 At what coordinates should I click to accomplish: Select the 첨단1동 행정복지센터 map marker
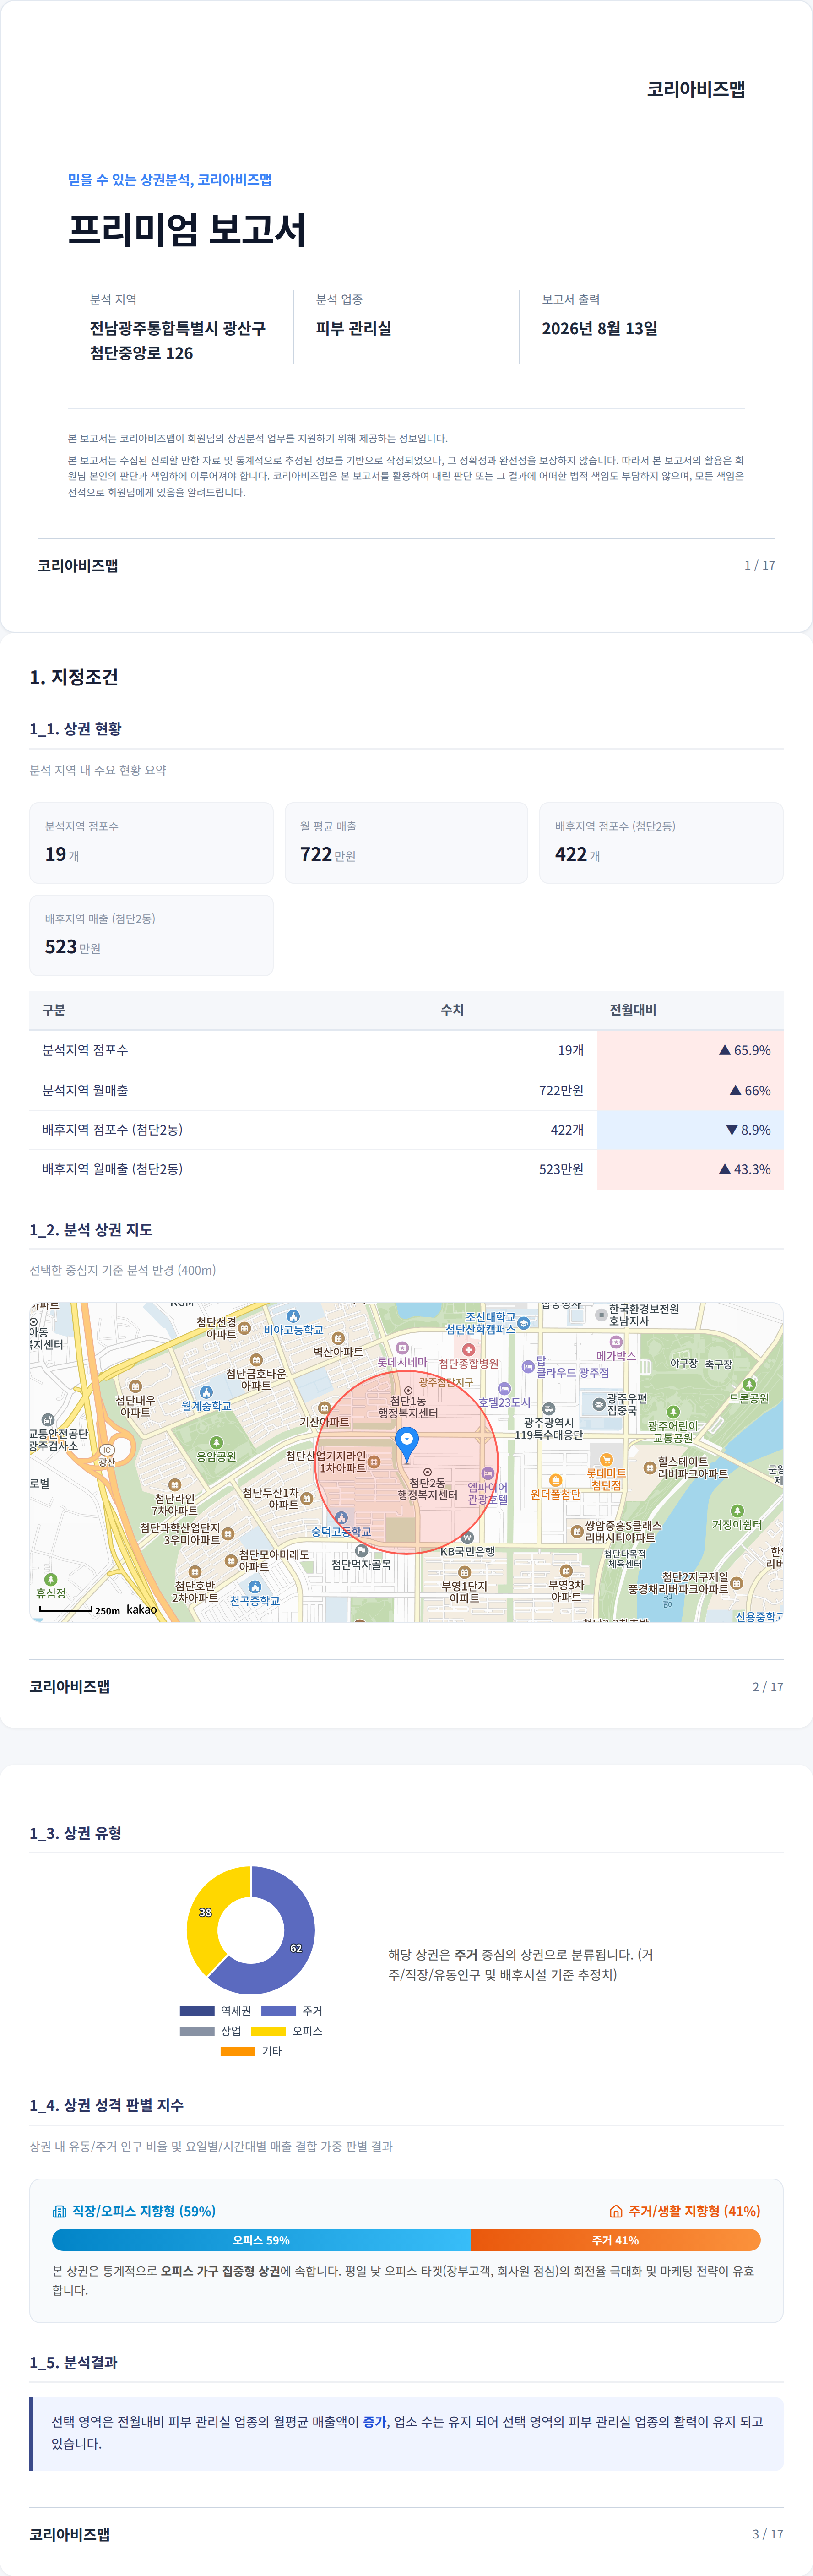click(x=408, y=1390)
